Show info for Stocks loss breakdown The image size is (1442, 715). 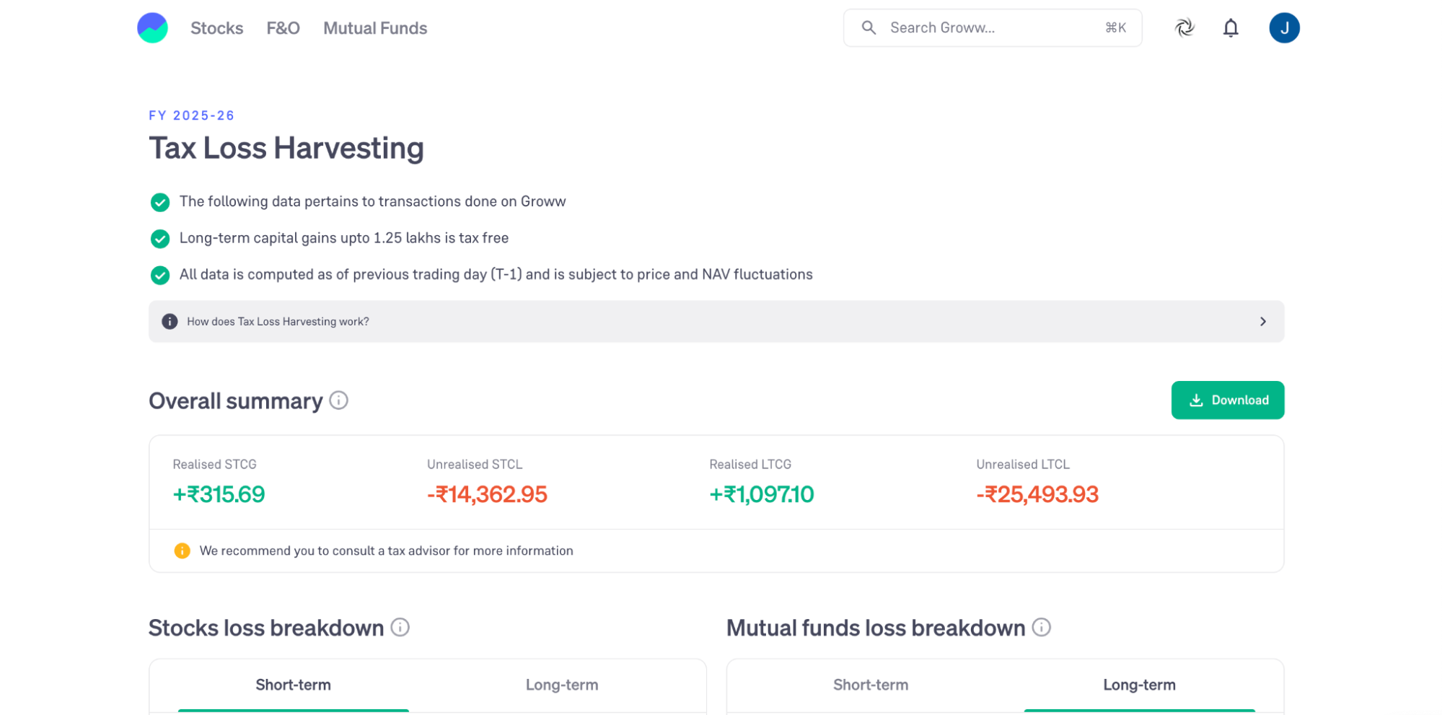click(400, 628)
